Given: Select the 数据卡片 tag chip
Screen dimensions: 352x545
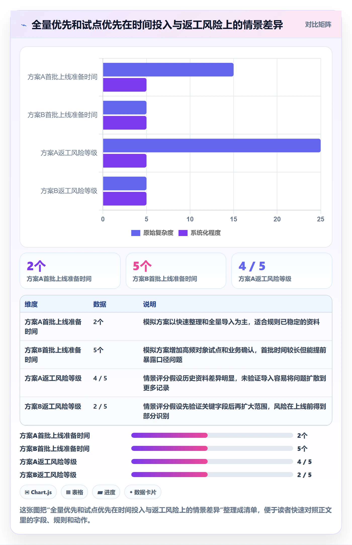Looking at the screenshot, I should [143, 492].
